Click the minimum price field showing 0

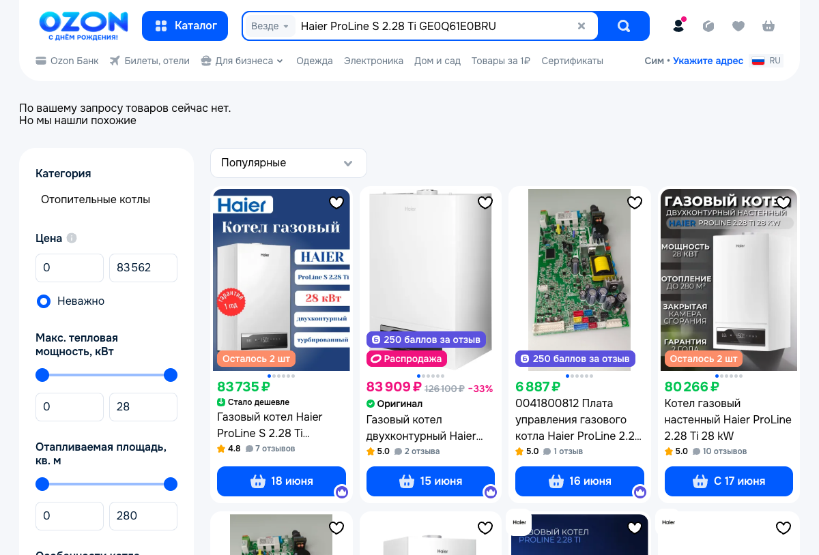tap(70, 268)
